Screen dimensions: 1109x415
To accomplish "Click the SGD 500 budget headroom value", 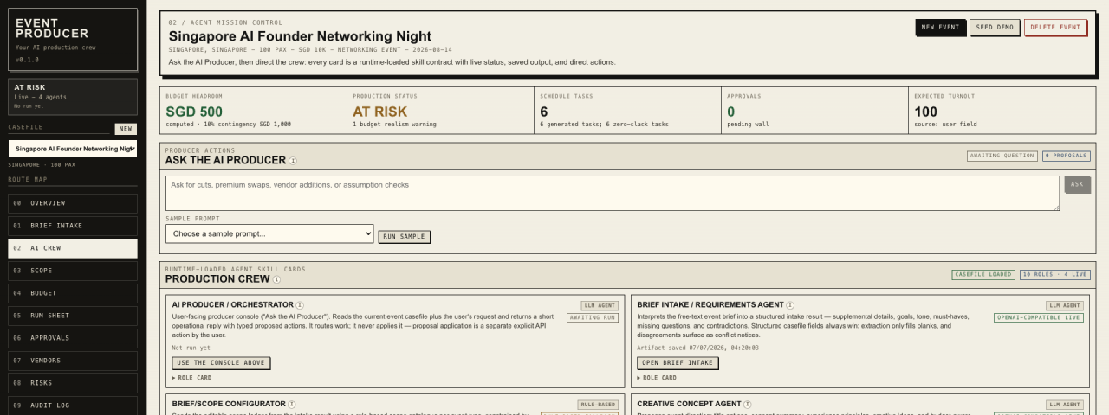I will tap(194, 112).
